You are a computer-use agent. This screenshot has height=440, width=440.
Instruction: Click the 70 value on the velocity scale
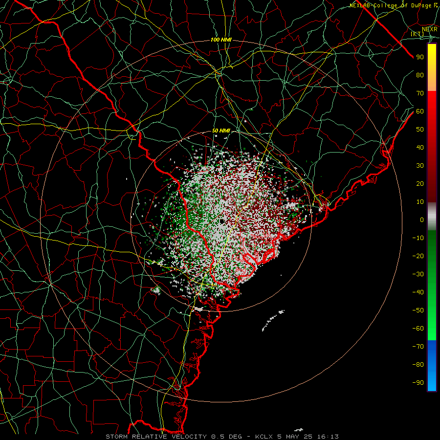click(x=420, y=93)
